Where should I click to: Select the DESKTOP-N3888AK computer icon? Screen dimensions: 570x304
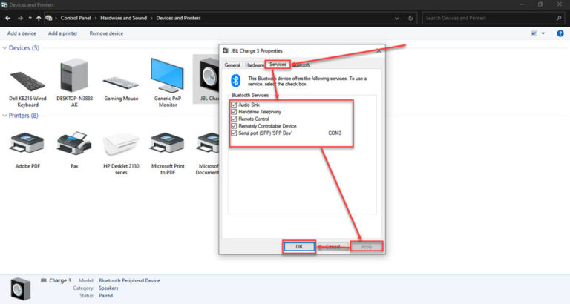[74, 76]
